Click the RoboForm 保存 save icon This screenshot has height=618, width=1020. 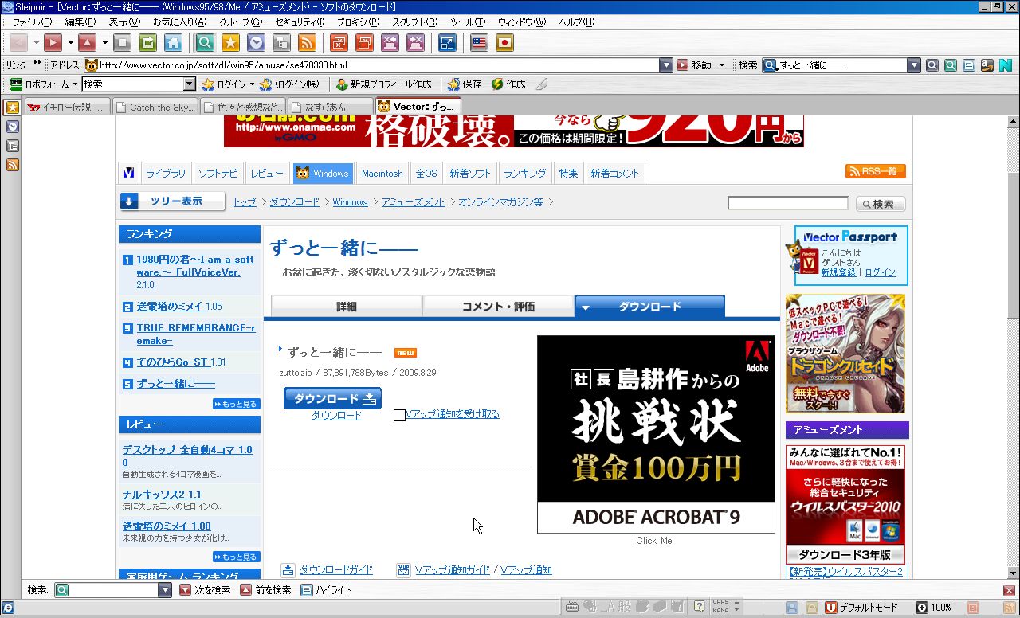pos(465,84)
